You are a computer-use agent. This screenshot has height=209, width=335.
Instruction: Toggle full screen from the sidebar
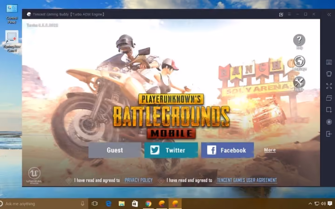329,86
